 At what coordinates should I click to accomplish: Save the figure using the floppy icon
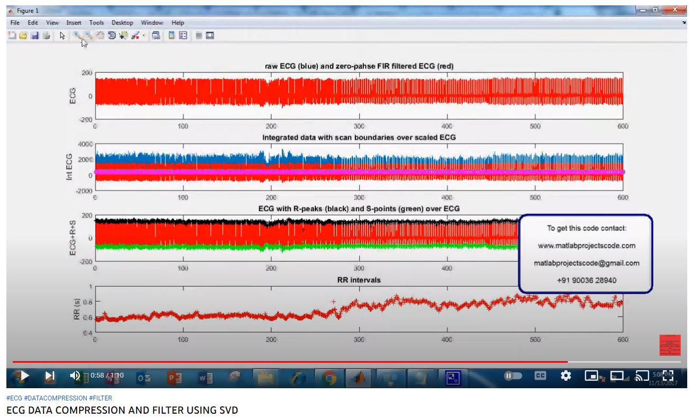[35, 36]
